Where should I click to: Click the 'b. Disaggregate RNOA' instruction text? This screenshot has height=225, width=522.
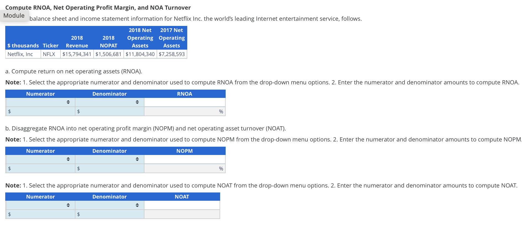[x=146, y=128]
